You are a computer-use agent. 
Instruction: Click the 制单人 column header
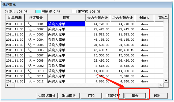pos(144,18)
